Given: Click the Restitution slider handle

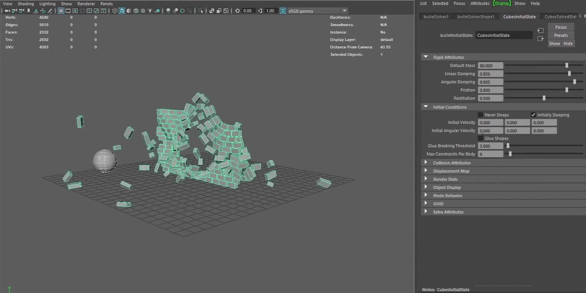Looking at the screenshot, I should 544,98.
